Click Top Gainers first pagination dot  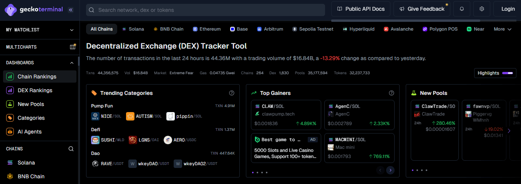(253, 173)
